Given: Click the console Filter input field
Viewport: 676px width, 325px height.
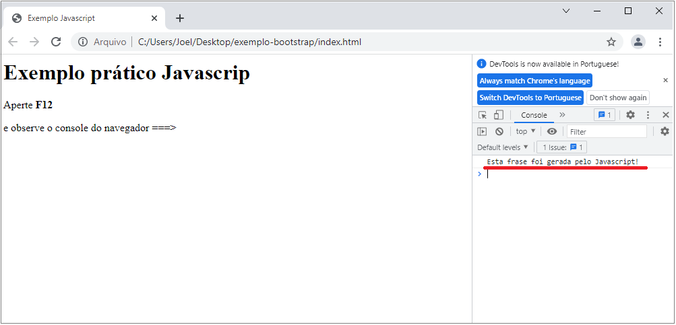Looking at the screenshot, I should [607, 131].
